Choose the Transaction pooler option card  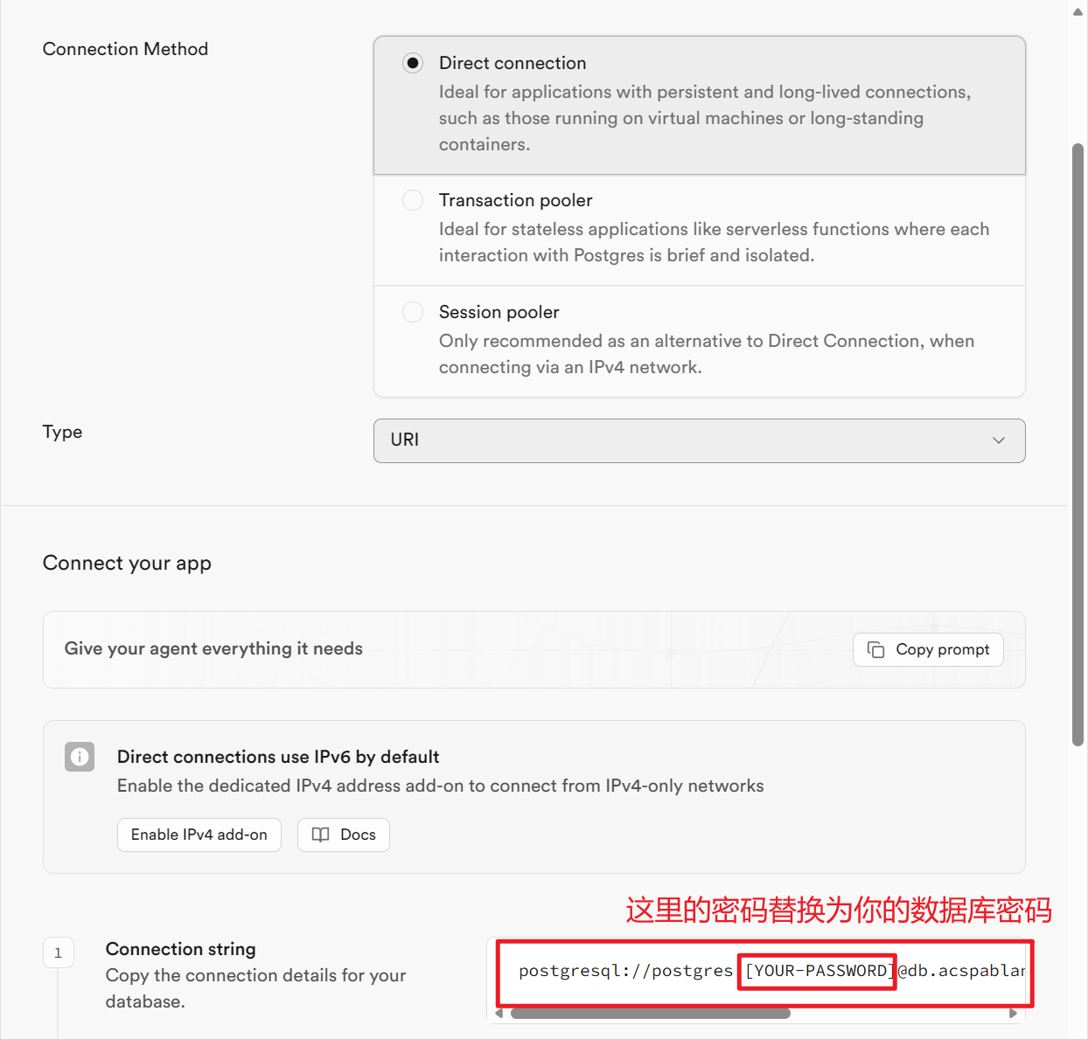(699, 230)
